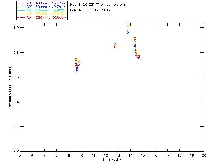Click x-axis tick label 7
The image size is (210, 168).
pyautogui.click(x=44, y=155)
